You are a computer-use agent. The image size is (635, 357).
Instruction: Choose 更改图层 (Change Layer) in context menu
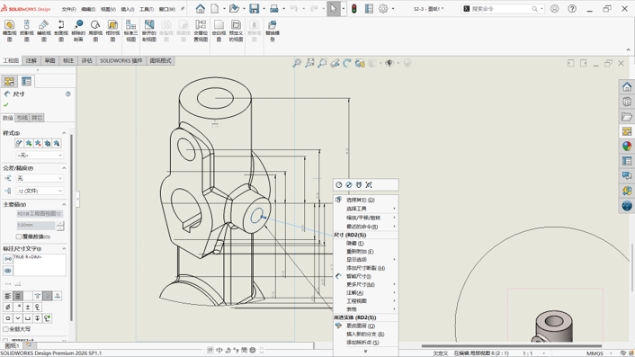[x=366, y=326]
